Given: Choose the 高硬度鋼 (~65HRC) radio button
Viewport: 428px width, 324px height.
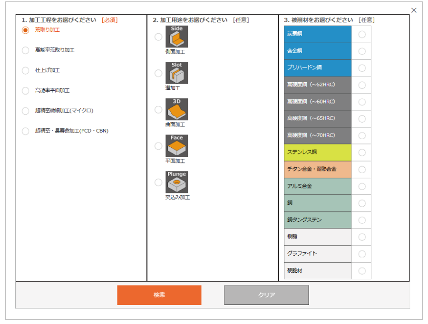Looking at the screenshot, I should pos(362,119).
